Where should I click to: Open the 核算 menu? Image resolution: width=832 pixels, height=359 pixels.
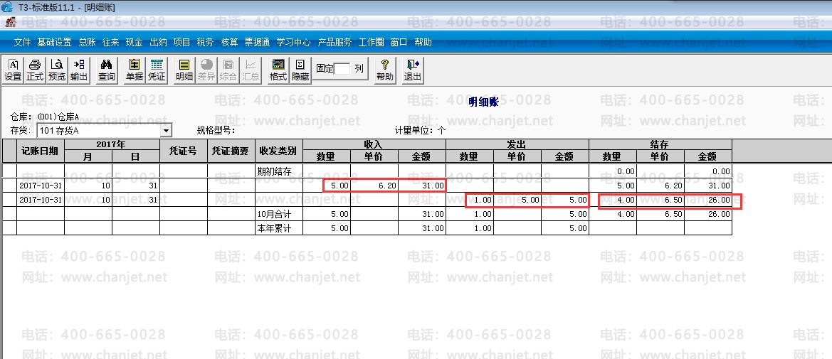pos(229,43)
